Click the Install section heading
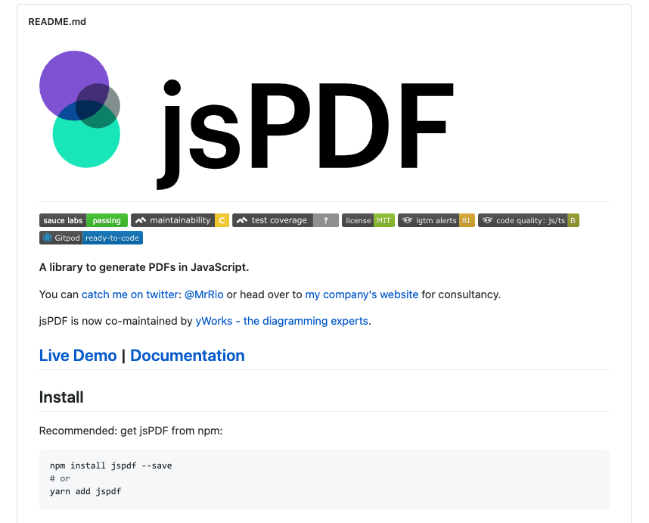The image size is (649, 523). [x=61, y=397]
